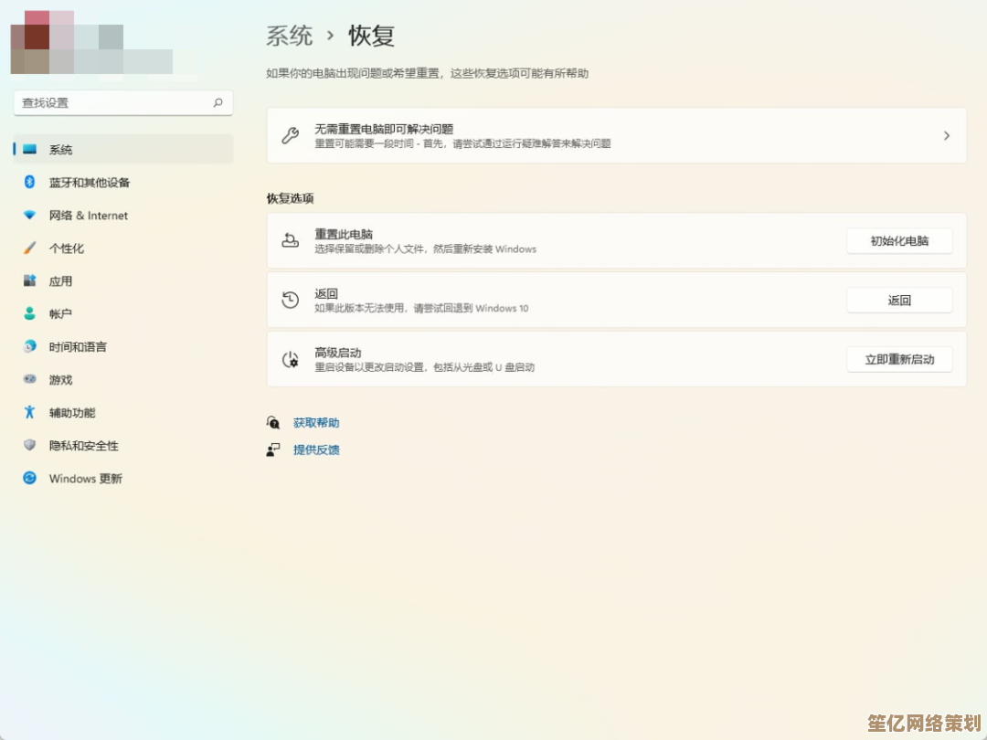Open the 获取帮助 help link

point(315,423)
